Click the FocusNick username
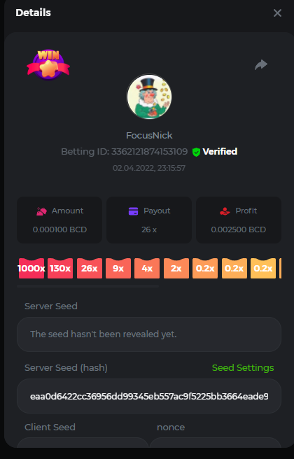This screenshot has width=294, height=459. pos(149,136)
